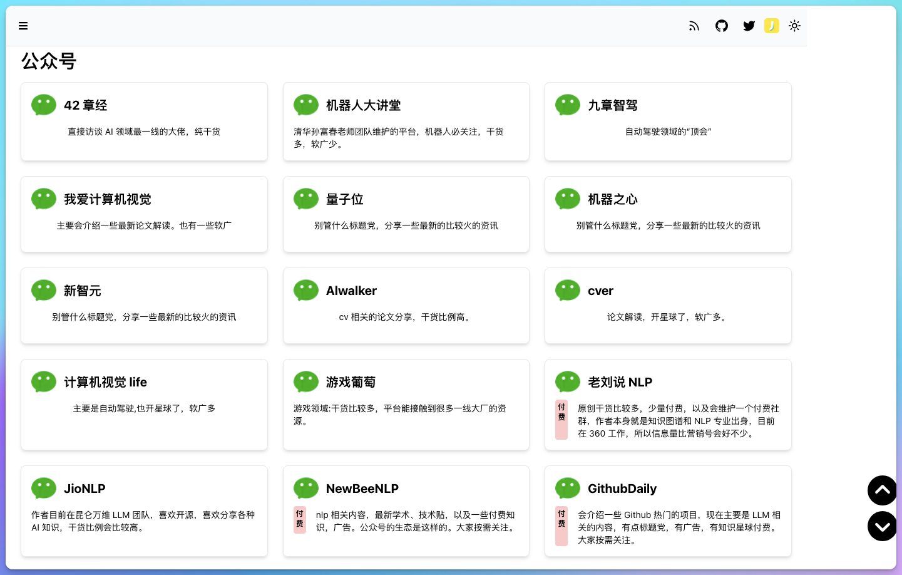This screenshot has width=902, height=575.
Task: Open the 机器之心 title link
Action: pos(613,199)
